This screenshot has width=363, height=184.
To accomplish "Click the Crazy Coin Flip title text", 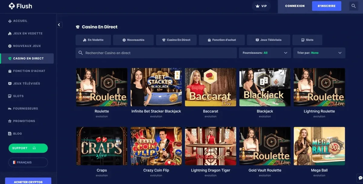I will pos(156,170).
